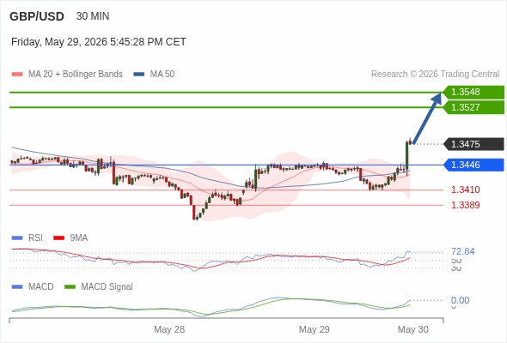Click the Friday, May 29, 2026 timestamp
Image resolution: width=507 pixels, height=343 pixels.
click(x=99, y=42)
